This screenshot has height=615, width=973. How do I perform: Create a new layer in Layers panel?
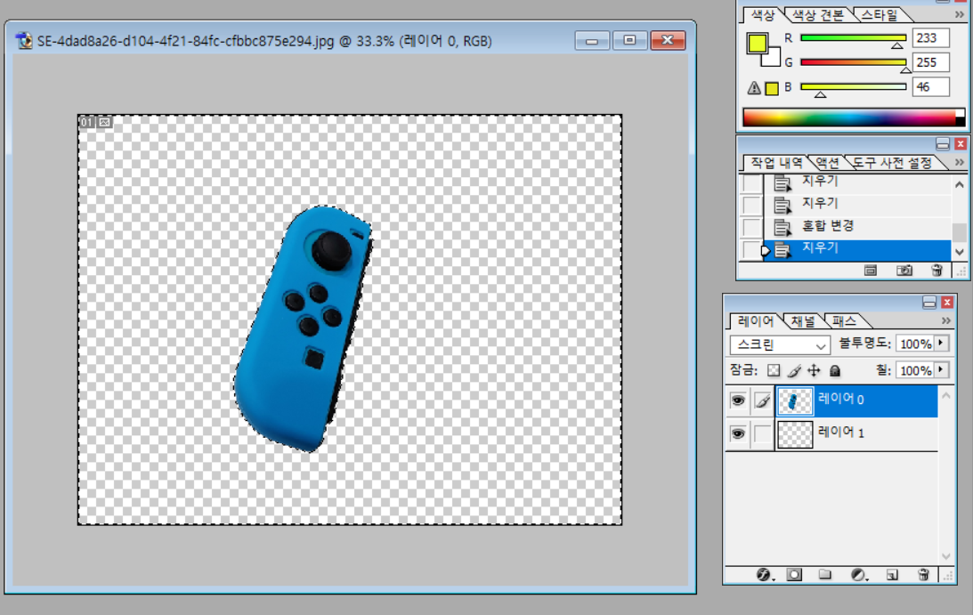pyautogui.click(x=892, y=575)
